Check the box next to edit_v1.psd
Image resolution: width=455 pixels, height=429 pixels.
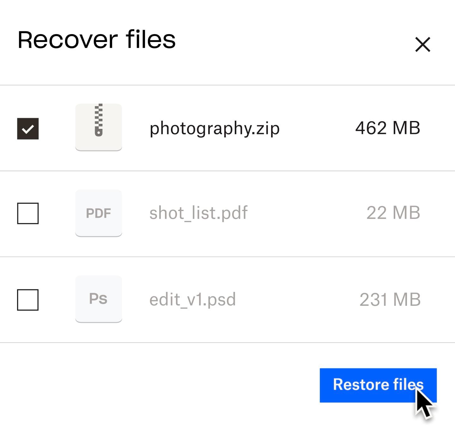coord(28,299)
